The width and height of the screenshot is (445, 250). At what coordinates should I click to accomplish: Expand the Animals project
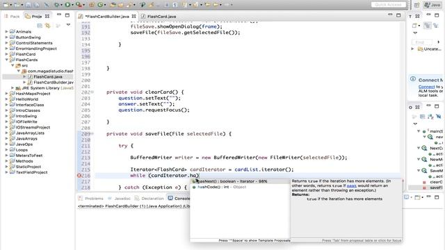point(6,31)
